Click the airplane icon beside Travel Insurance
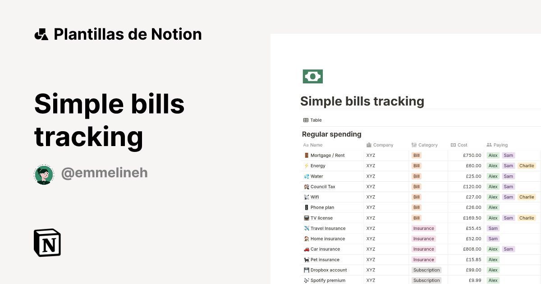This screenshot has height=284, width=541. tap(306, 228)
